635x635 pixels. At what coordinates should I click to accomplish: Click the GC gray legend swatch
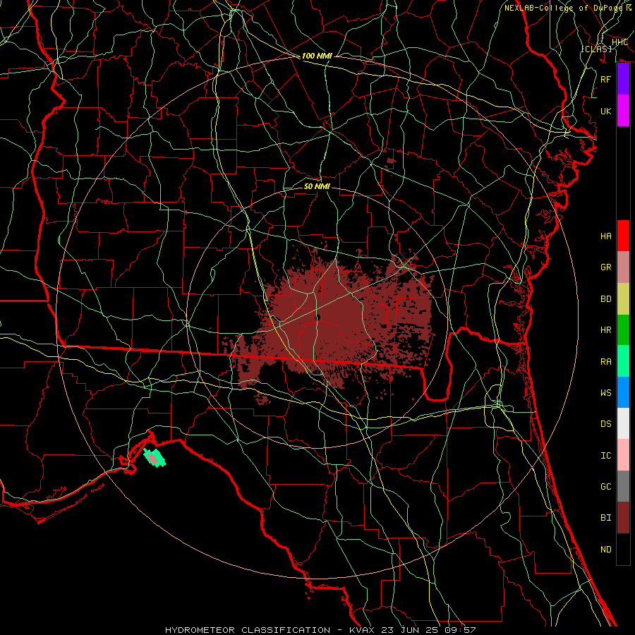point(623,486)
